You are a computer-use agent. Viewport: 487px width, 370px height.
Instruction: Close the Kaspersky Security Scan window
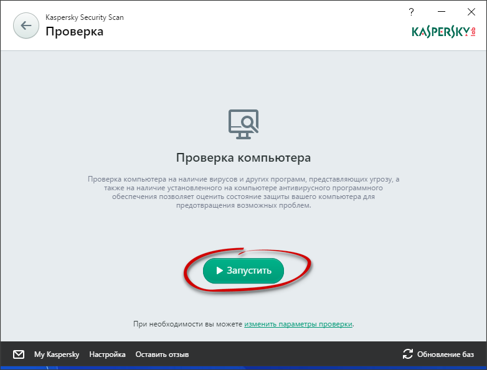(x=469, y=11)
